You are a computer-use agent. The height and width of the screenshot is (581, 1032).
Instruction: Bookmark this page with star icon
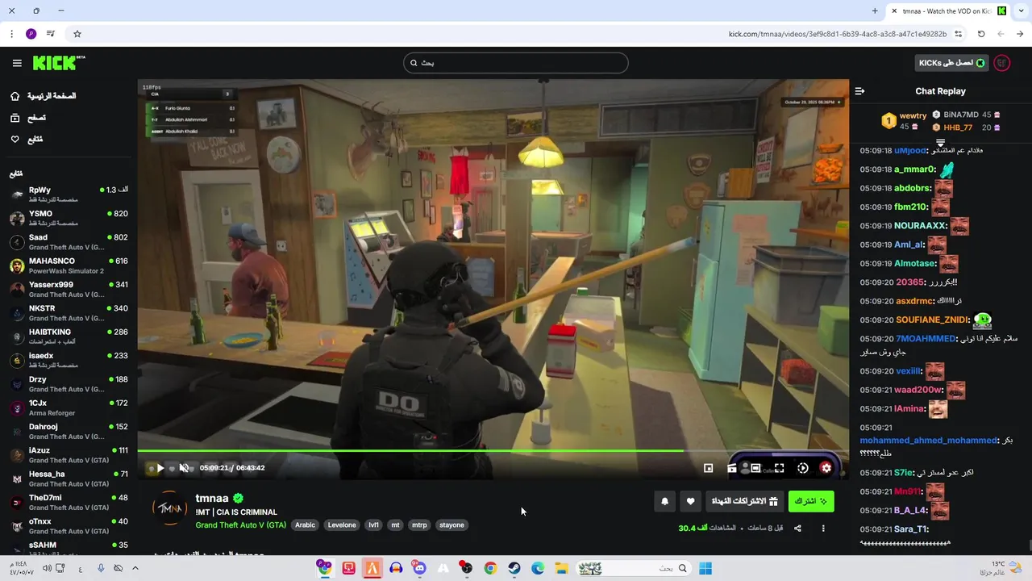[77, 34]
